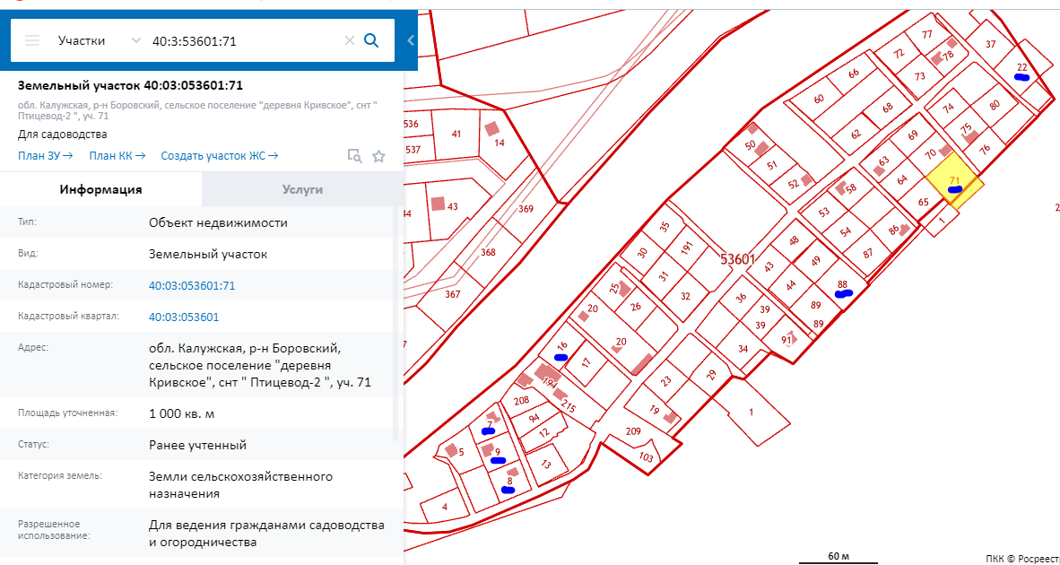Open the Участки search type dropdown
1060x565 pixels.
pyautogui.click(x=100, y=40)
